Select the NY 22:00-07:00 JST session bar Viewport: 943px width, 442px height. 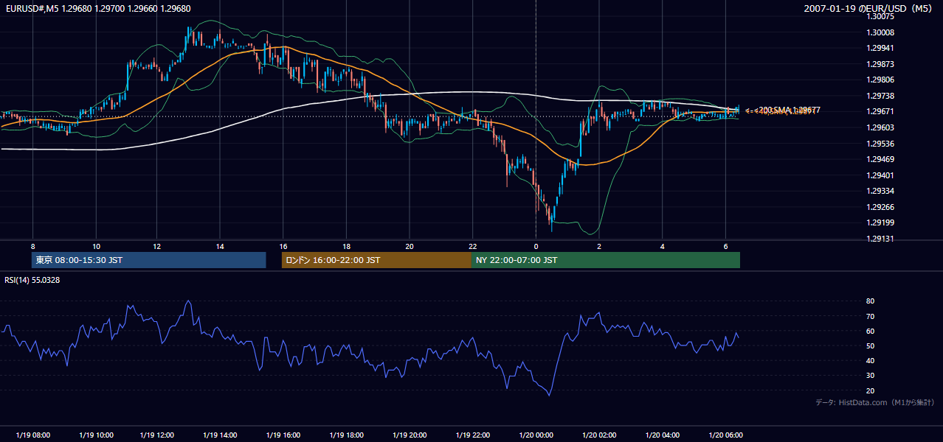pos(606,260)
